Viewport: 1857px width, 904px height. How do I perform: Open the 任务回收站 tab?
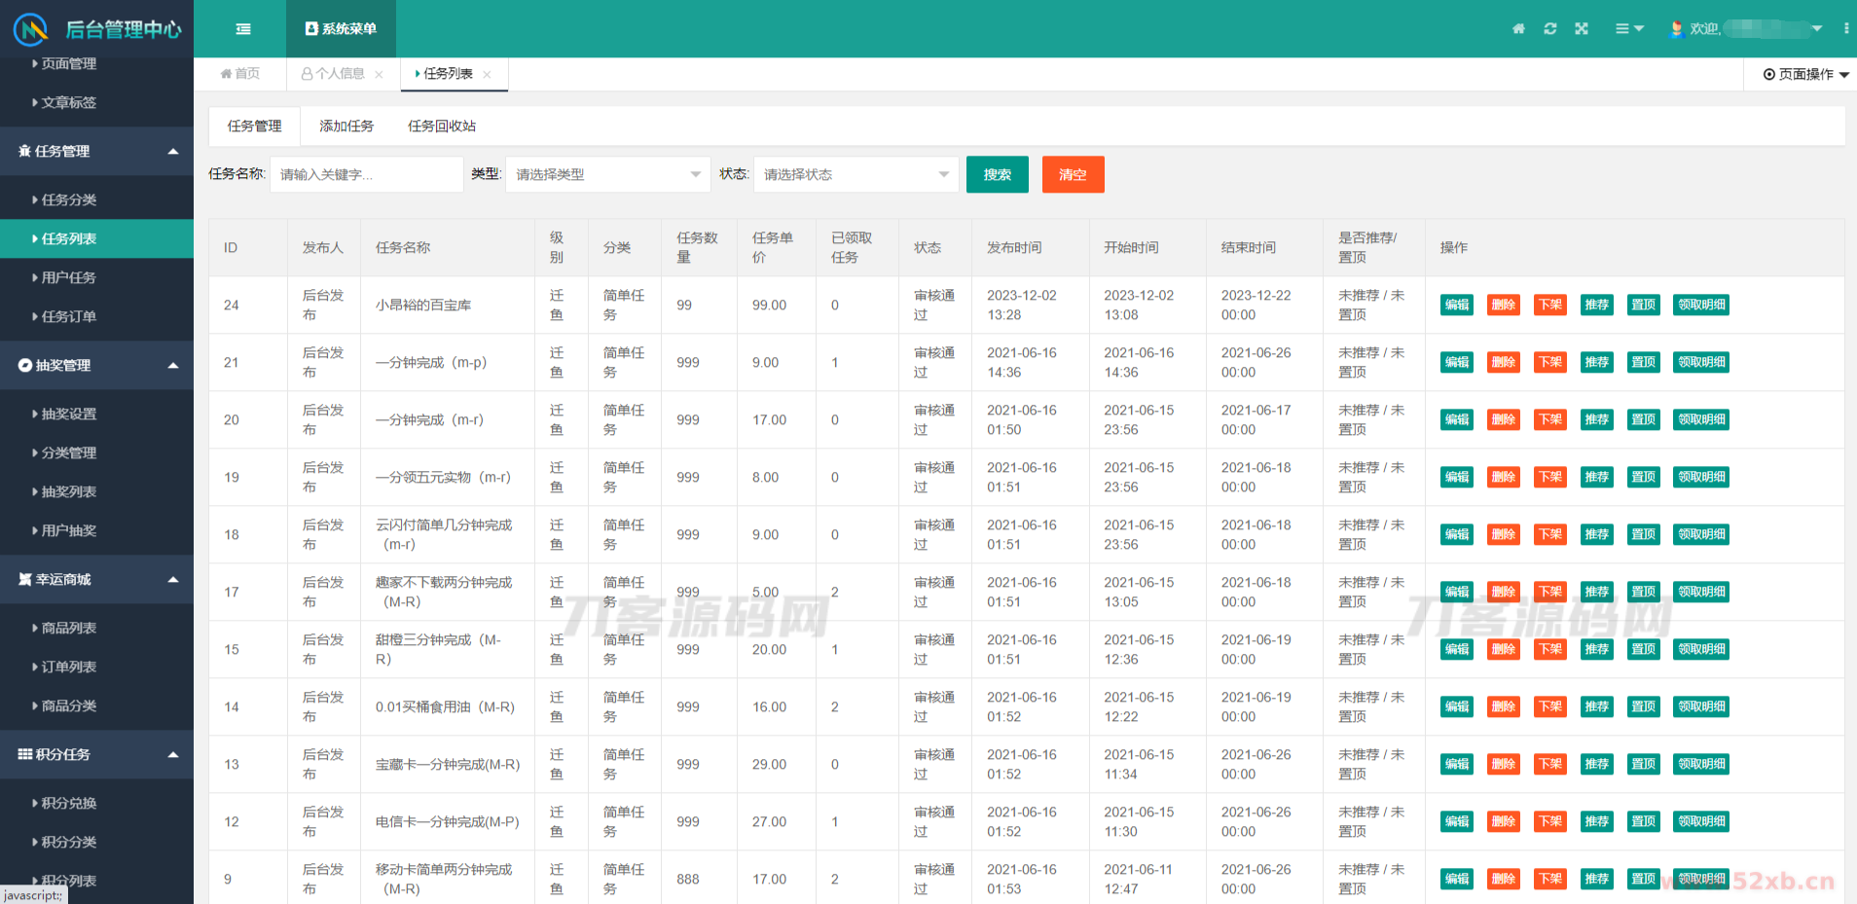pyautogui.click(x=442, y=126)
